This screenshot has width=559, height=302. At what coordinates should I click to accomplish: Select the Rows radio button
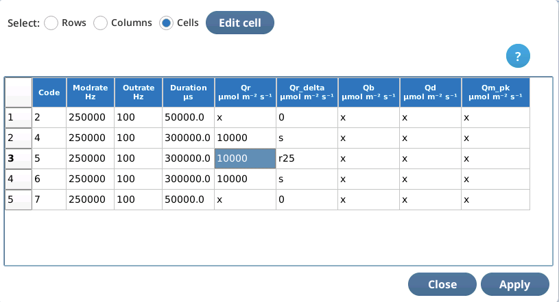tap(51, 23)
